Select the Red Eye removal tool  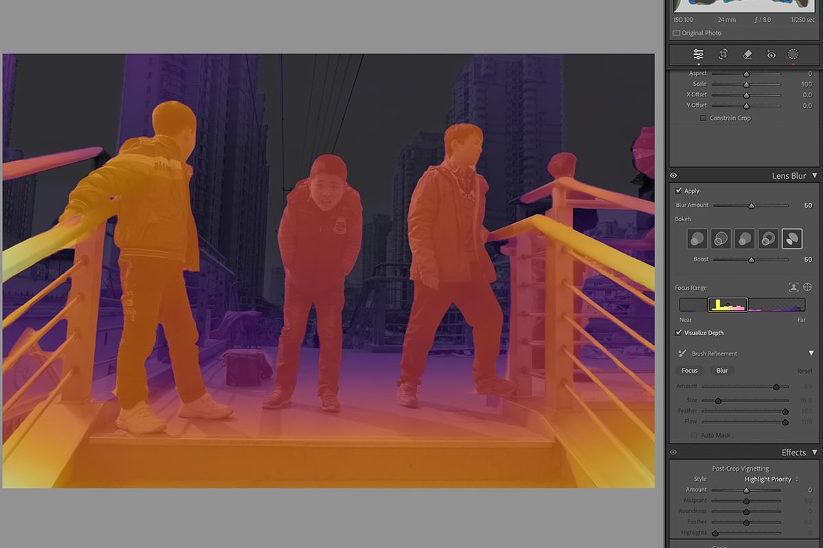pos(770,54)
